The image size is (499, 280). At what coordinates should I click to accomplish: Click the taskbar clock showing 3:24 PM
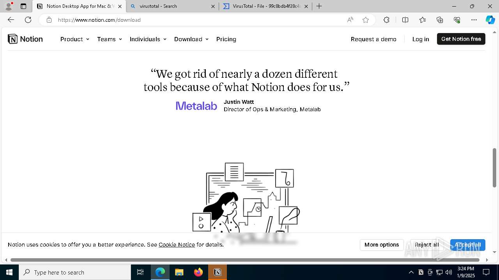tap(466, 272)
